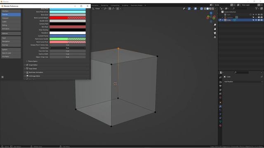Toggle proportional editing in viewport header
264x148 pixels.
tap(118, 9)
